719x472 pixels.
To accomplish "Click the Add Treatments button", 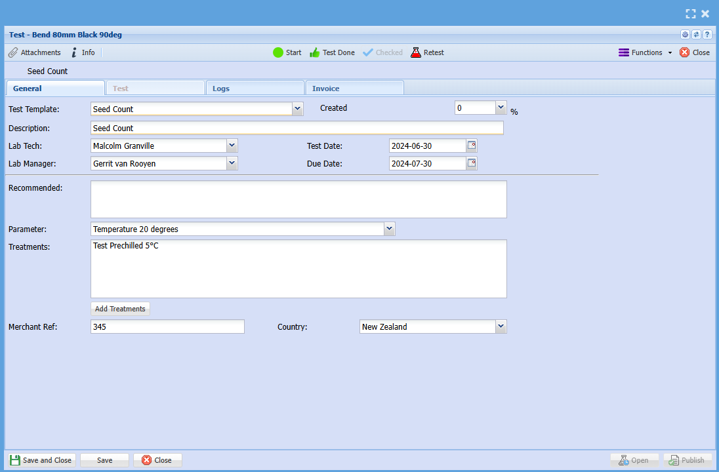I will (x=120, y=309).
